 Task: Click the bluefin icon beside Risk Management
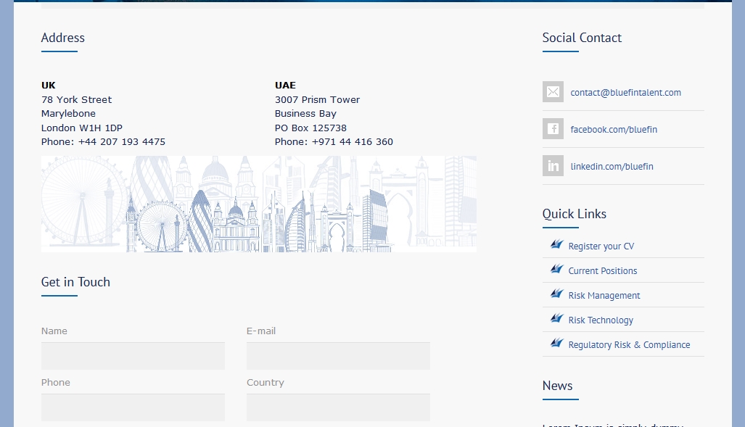click(x=556, y=294)
